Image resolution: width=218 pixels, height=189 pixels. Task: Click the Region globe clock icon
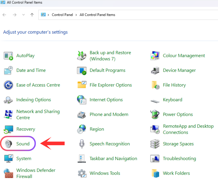[x=82, y=129]
